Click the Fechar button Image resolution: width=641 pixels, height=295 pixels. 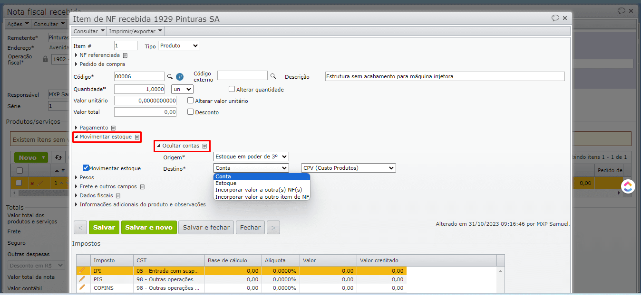pos(250,228)
